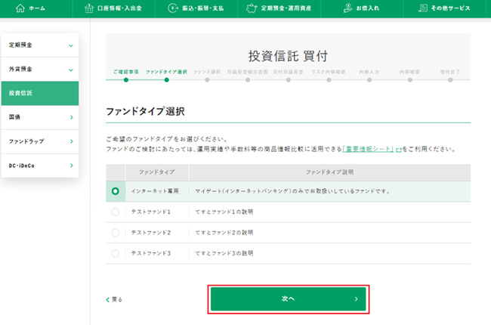The image size is (491, 325).
Task: Open the 重要情報シート link
Action: (369, 149)
